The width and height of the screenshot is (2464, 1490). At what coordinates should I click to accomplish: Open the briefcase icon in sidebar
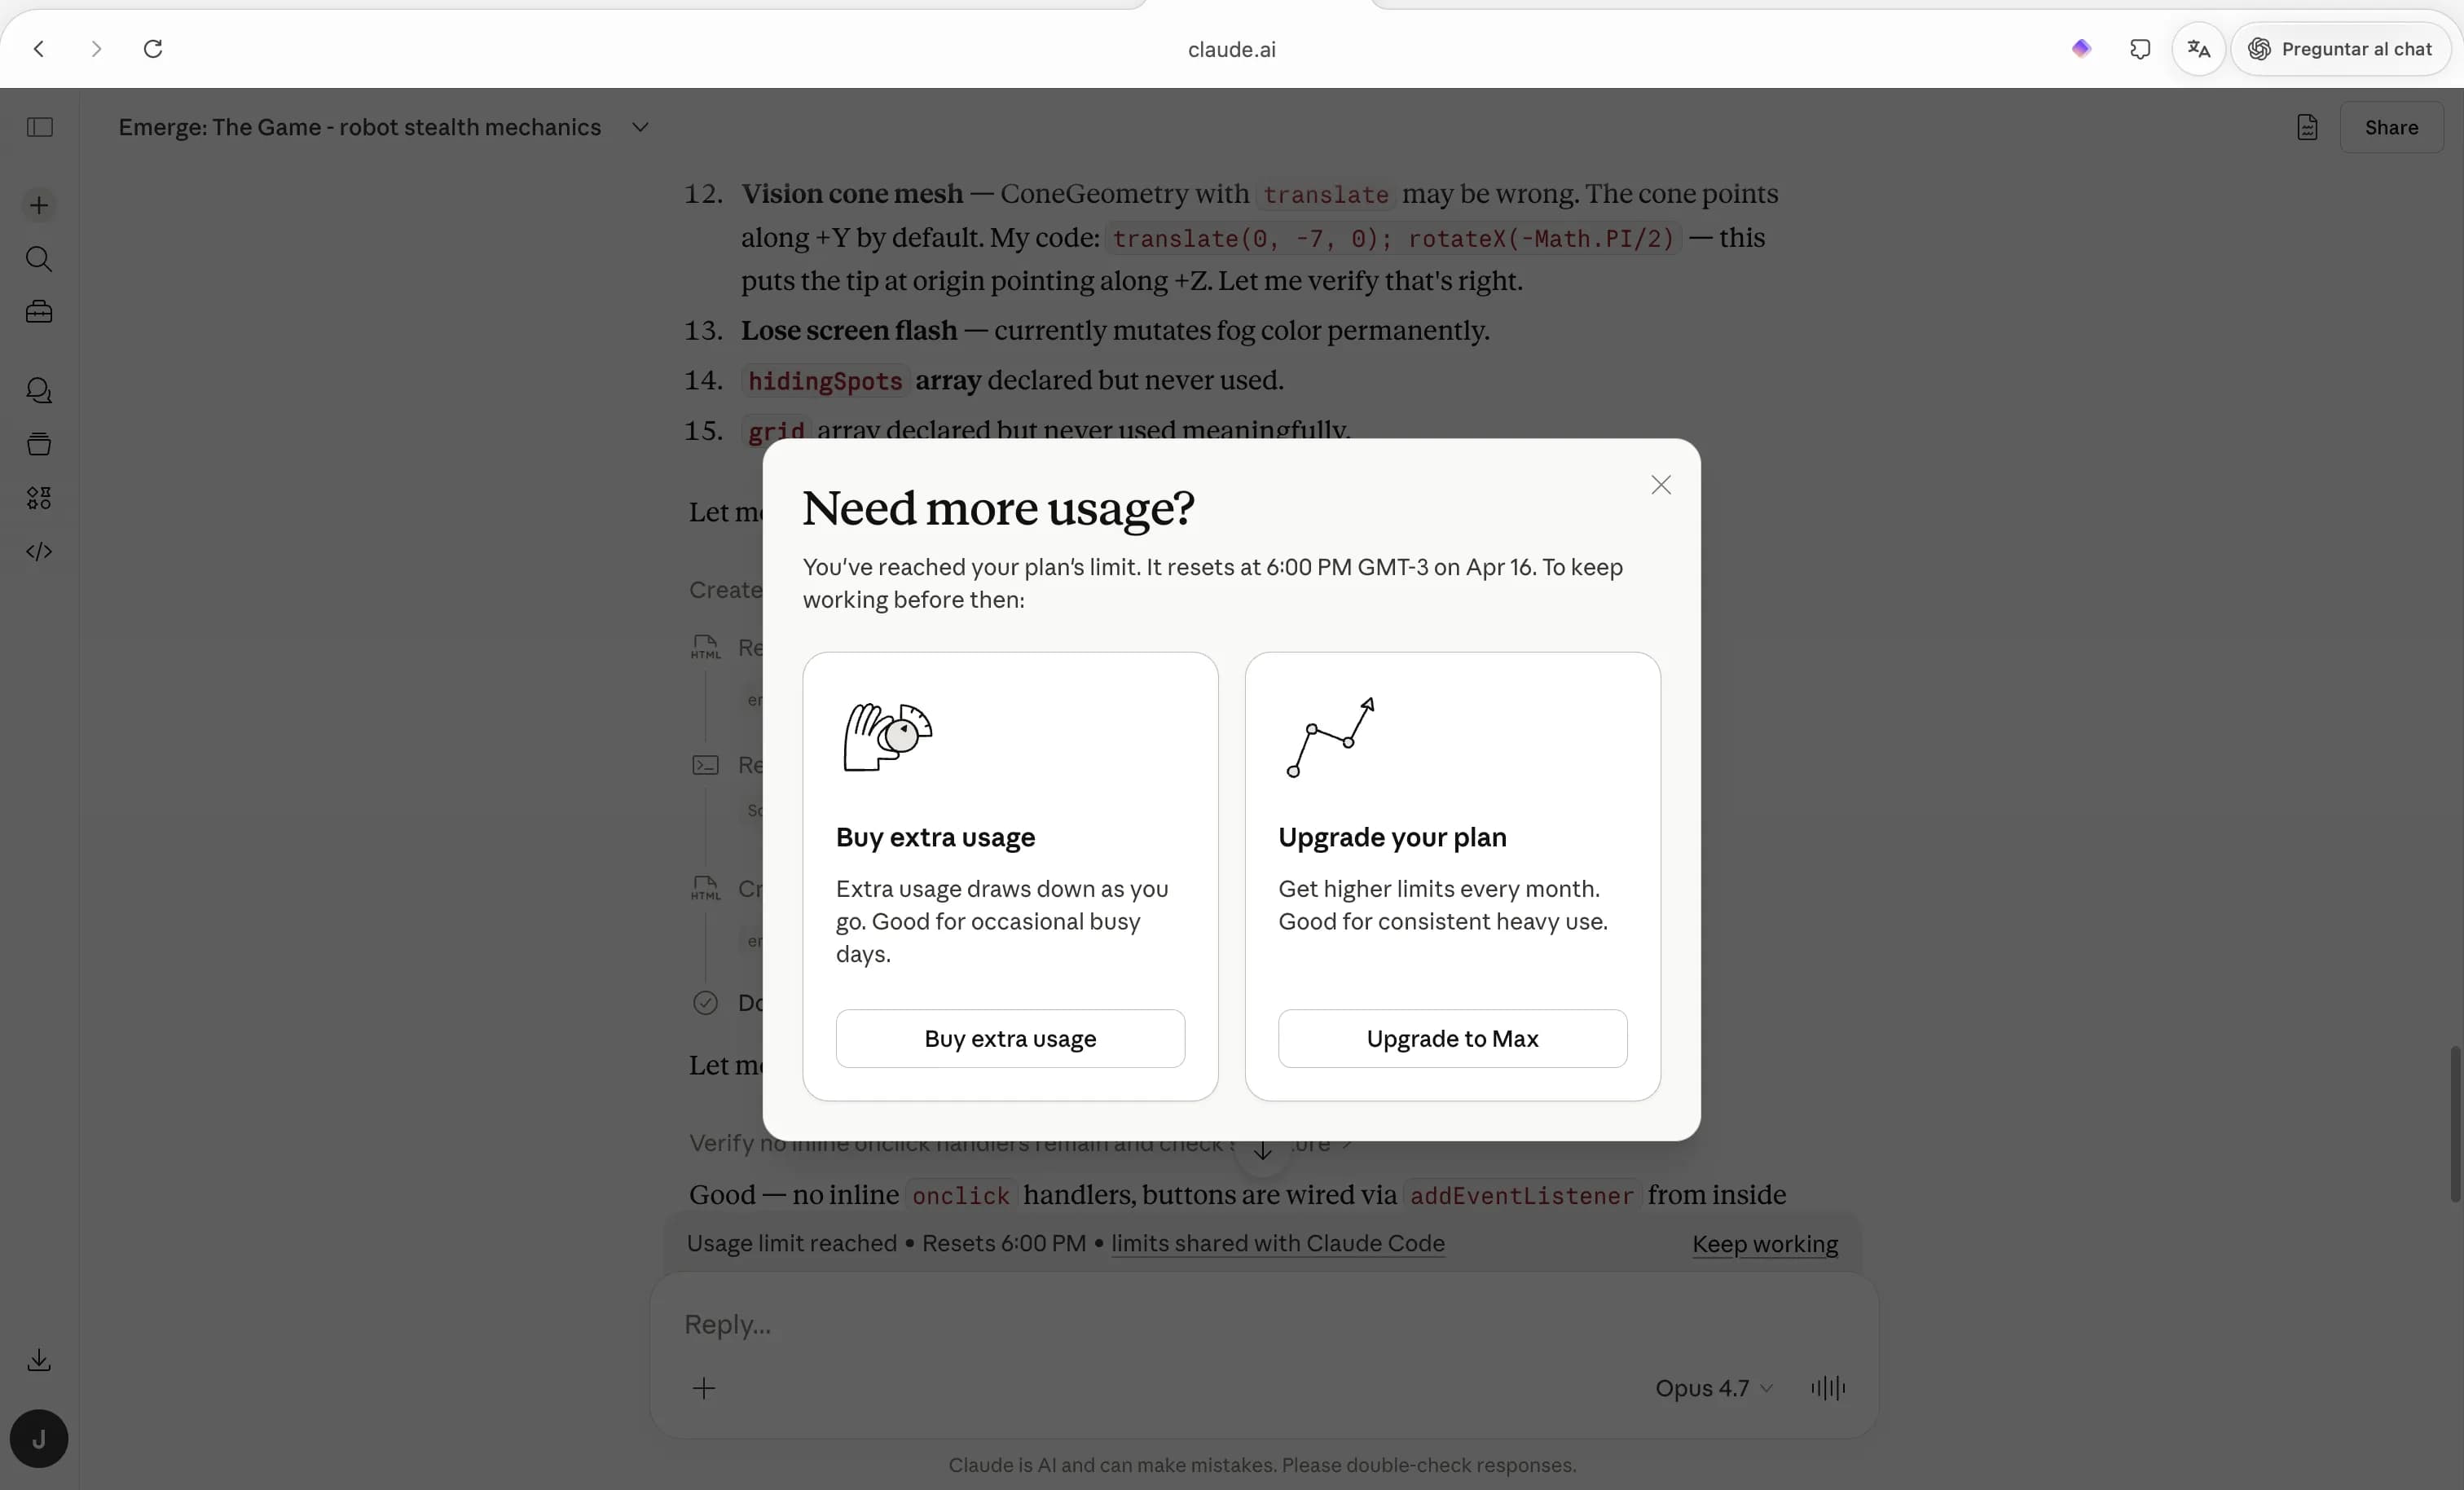(x=39, y=313)
